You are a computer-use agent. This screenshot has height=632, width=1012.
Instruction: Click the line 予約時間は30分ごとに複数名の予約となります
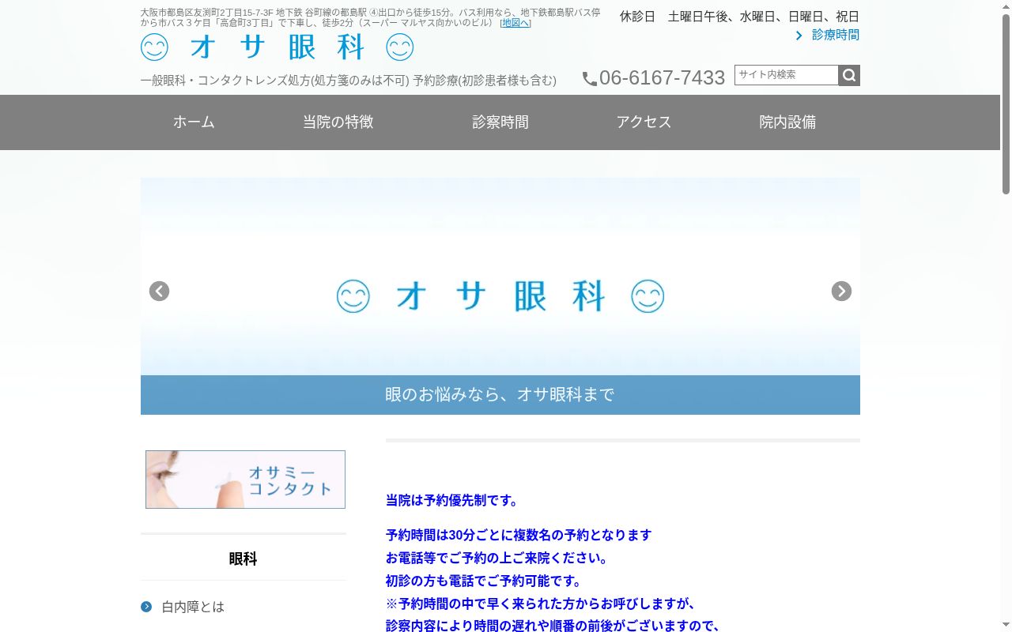pos(519,535)
